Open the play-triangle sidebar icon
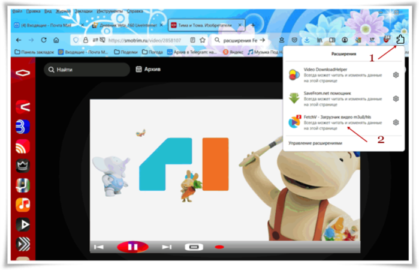This screenshot has height=270, width=419. [x=23, y=224]
